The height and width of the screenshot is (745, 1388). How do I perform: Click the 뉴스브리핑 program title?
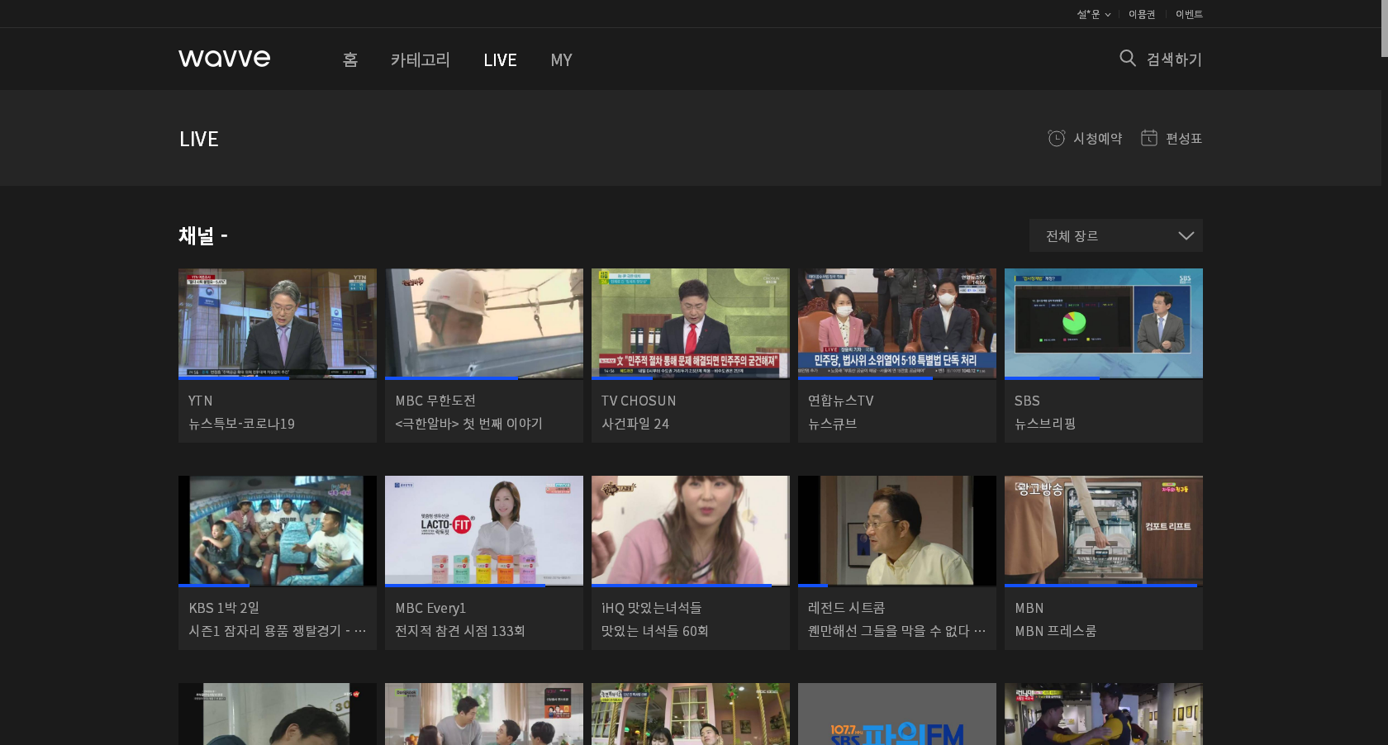[1045, 424]
